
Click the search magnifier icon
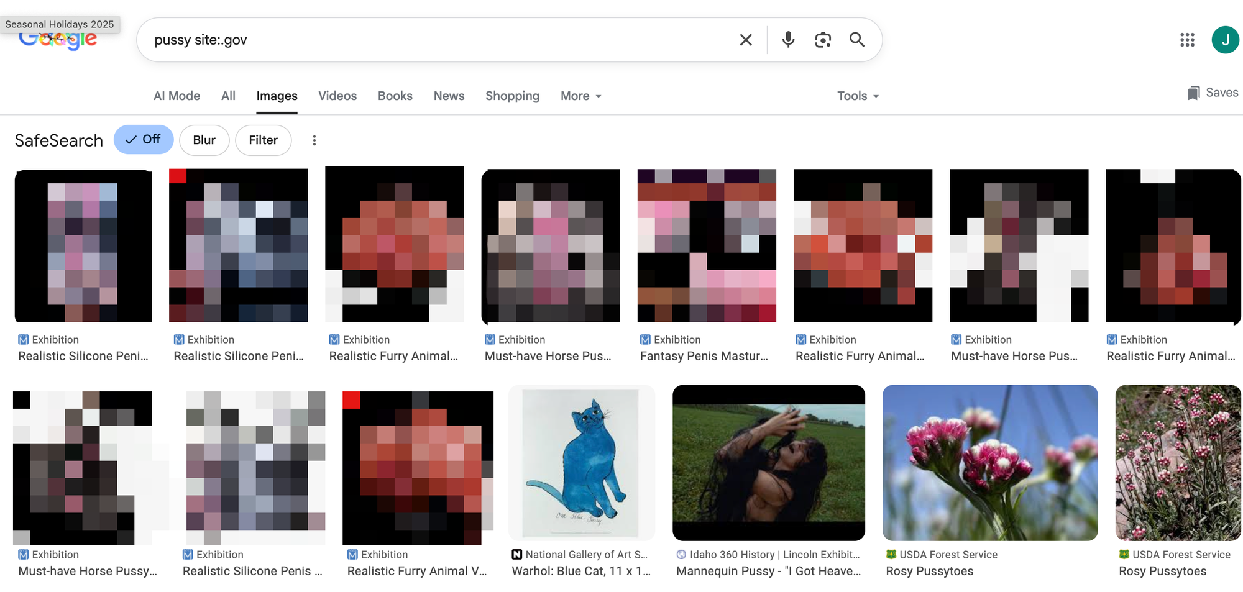tap(857, 39)
